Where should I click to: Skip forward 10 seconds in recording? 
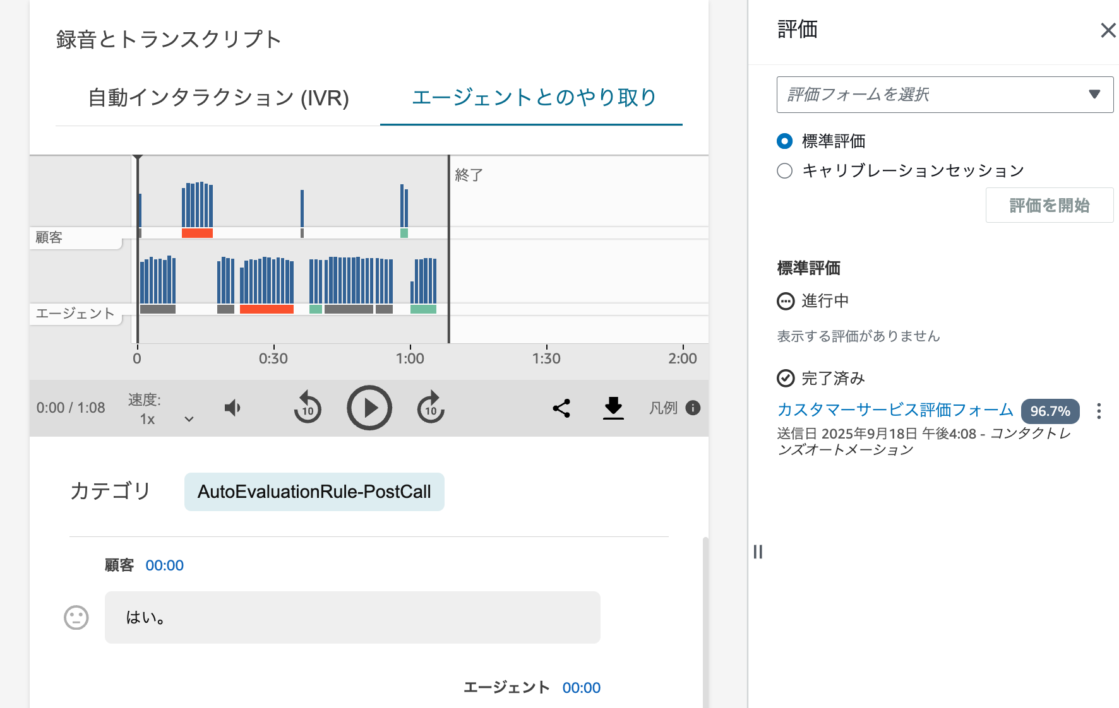point(431,408)
